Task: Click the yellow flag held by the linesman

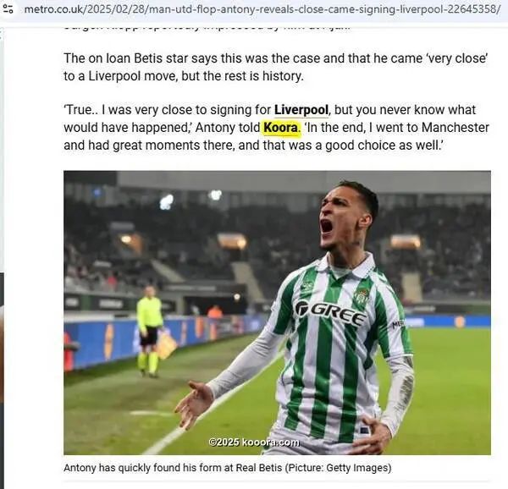Action: pyautogui.click(x=167, y=343)
